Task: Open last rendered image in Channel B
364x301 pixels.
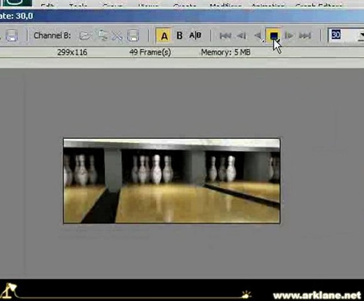Action: [102, 36]
